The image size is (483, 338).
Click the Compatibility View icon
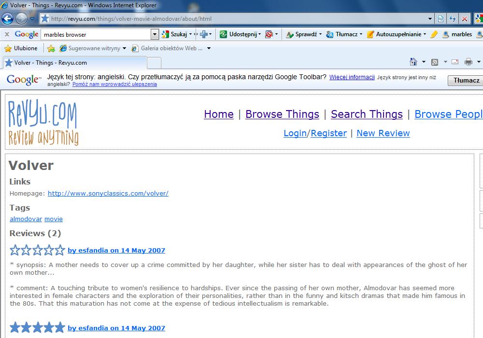[440, 19]
